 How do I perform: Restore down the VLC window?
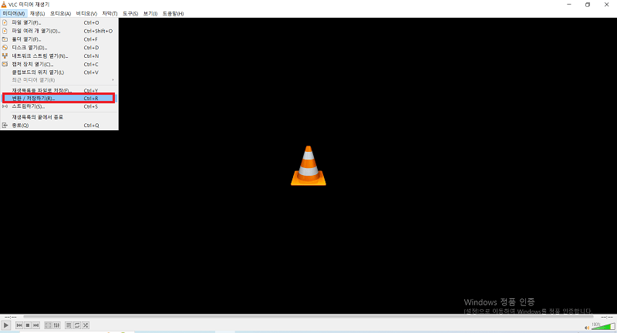tap(588, 5)
